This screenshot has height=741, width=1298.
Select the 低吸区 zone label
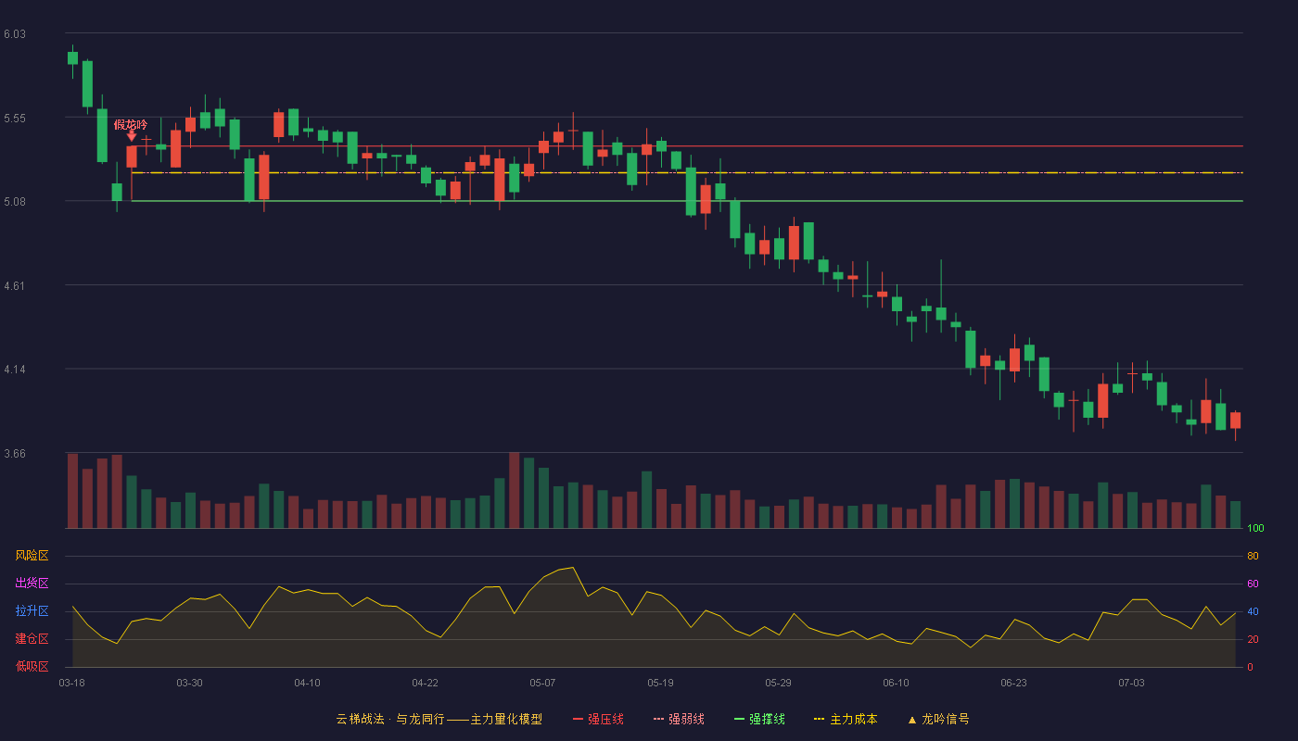(x=32, y=666)
